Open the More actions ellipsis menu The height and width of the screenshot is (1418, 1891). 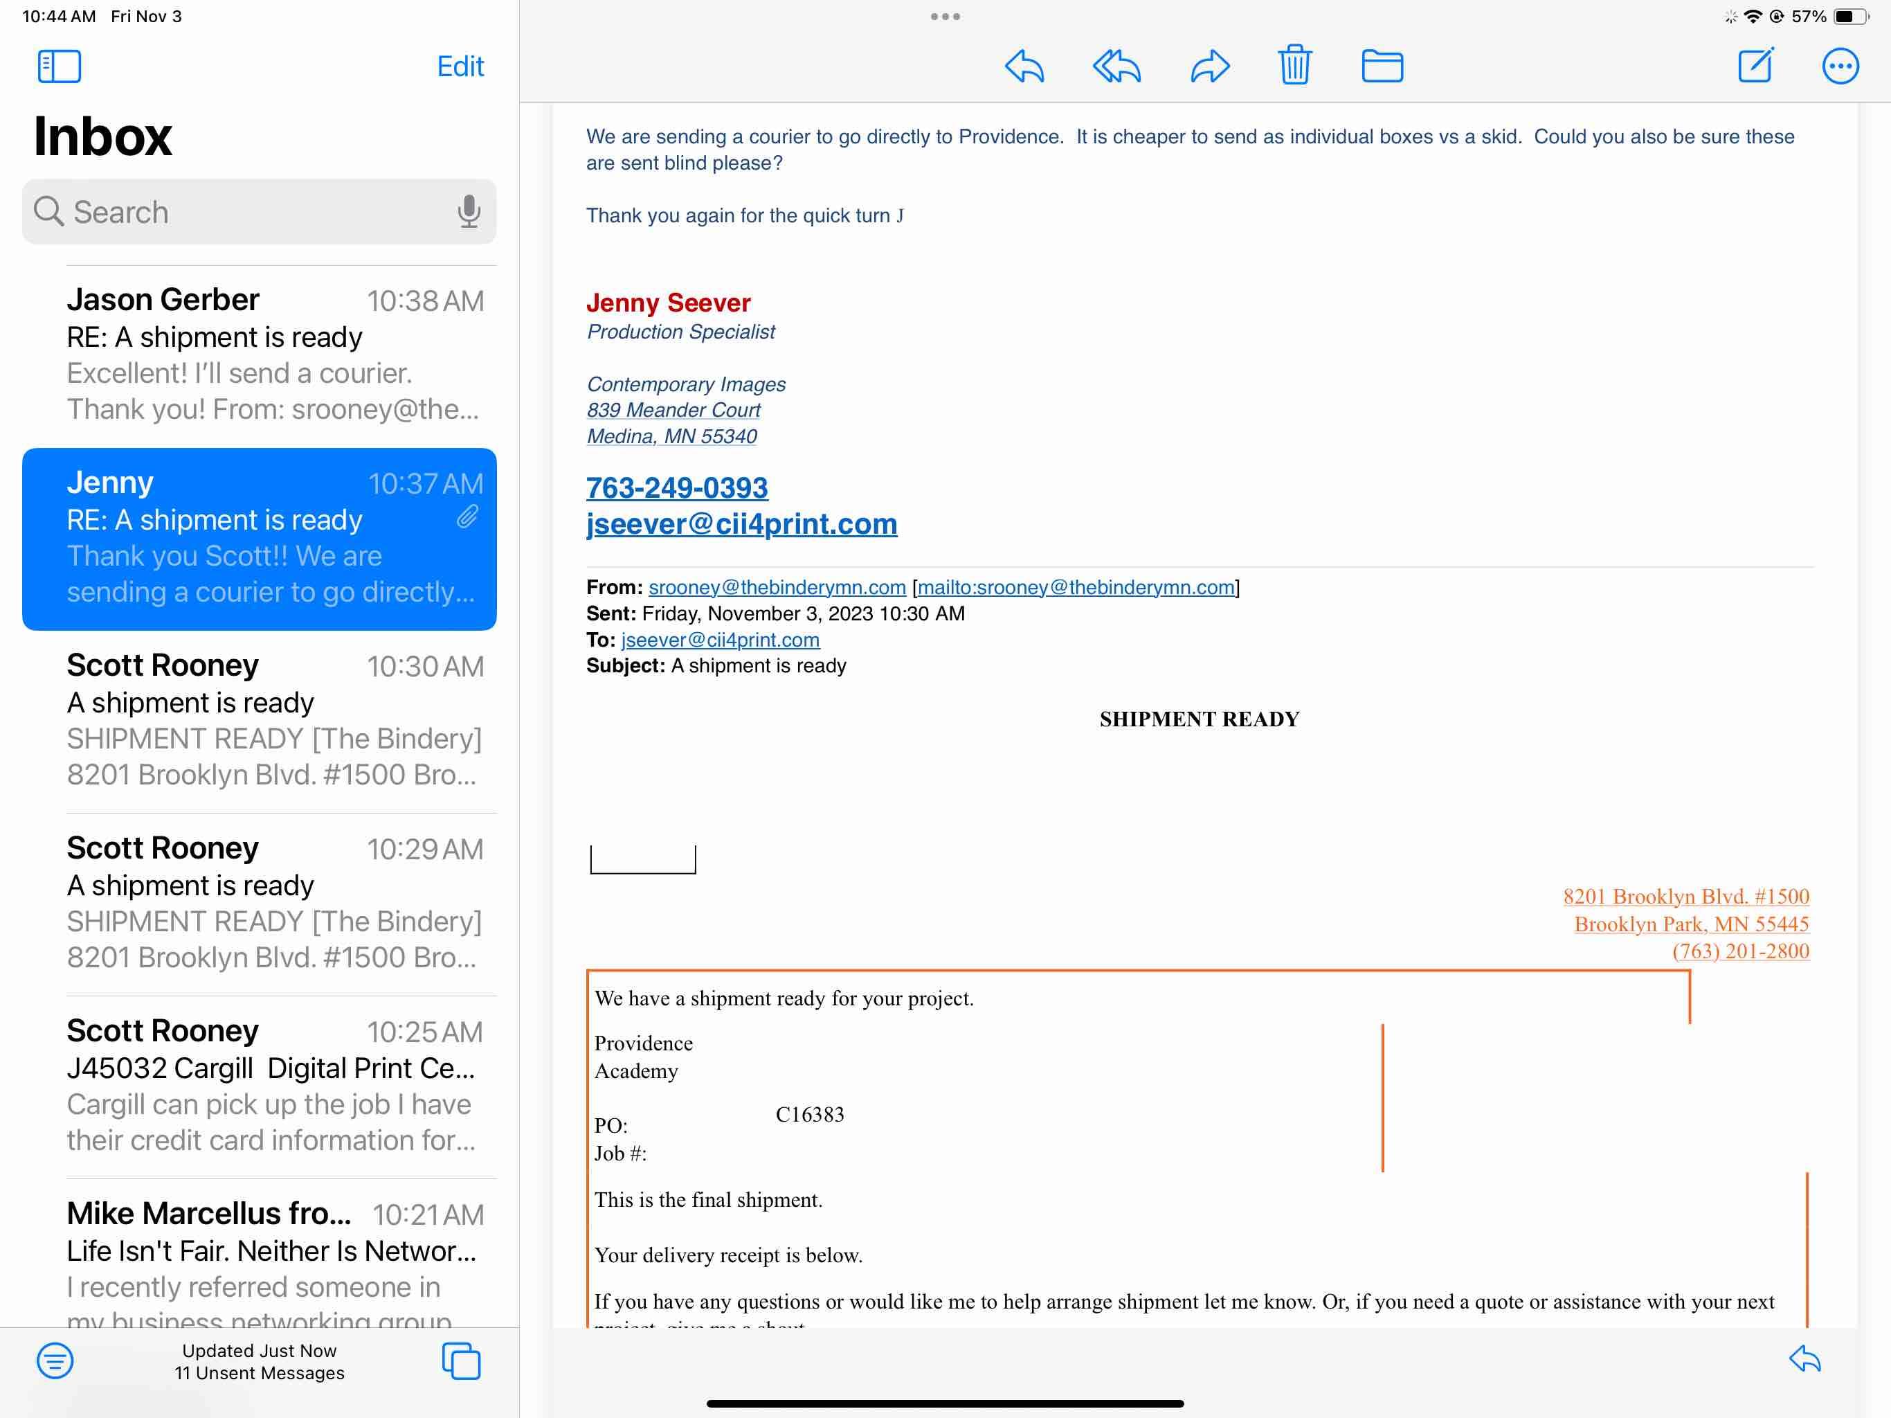pyautogui.click(x=1840, y=66)
